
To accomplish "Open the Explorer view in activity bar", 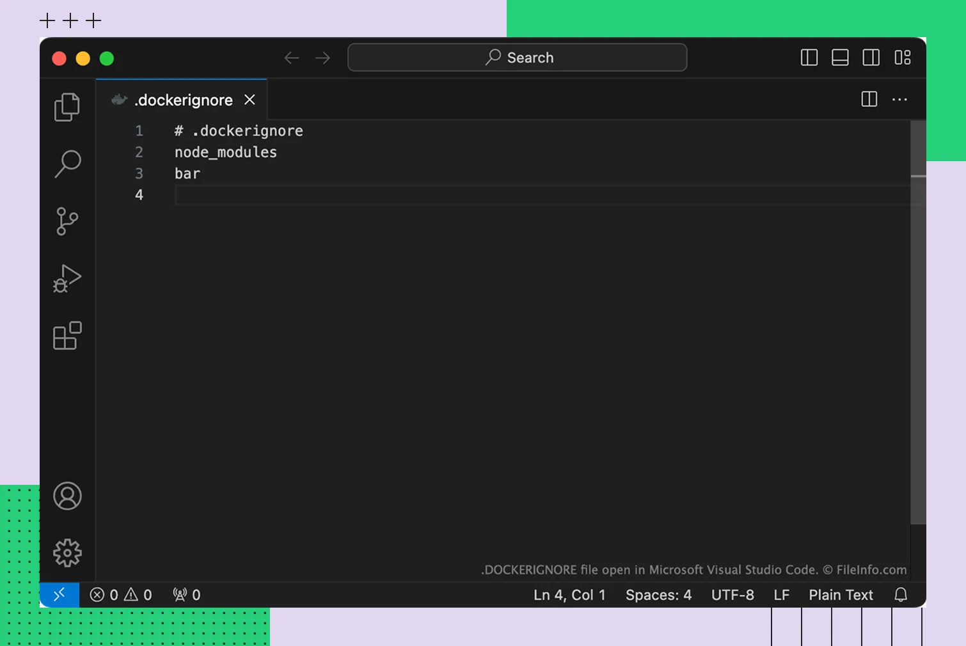I will click(x=67, y=107).
